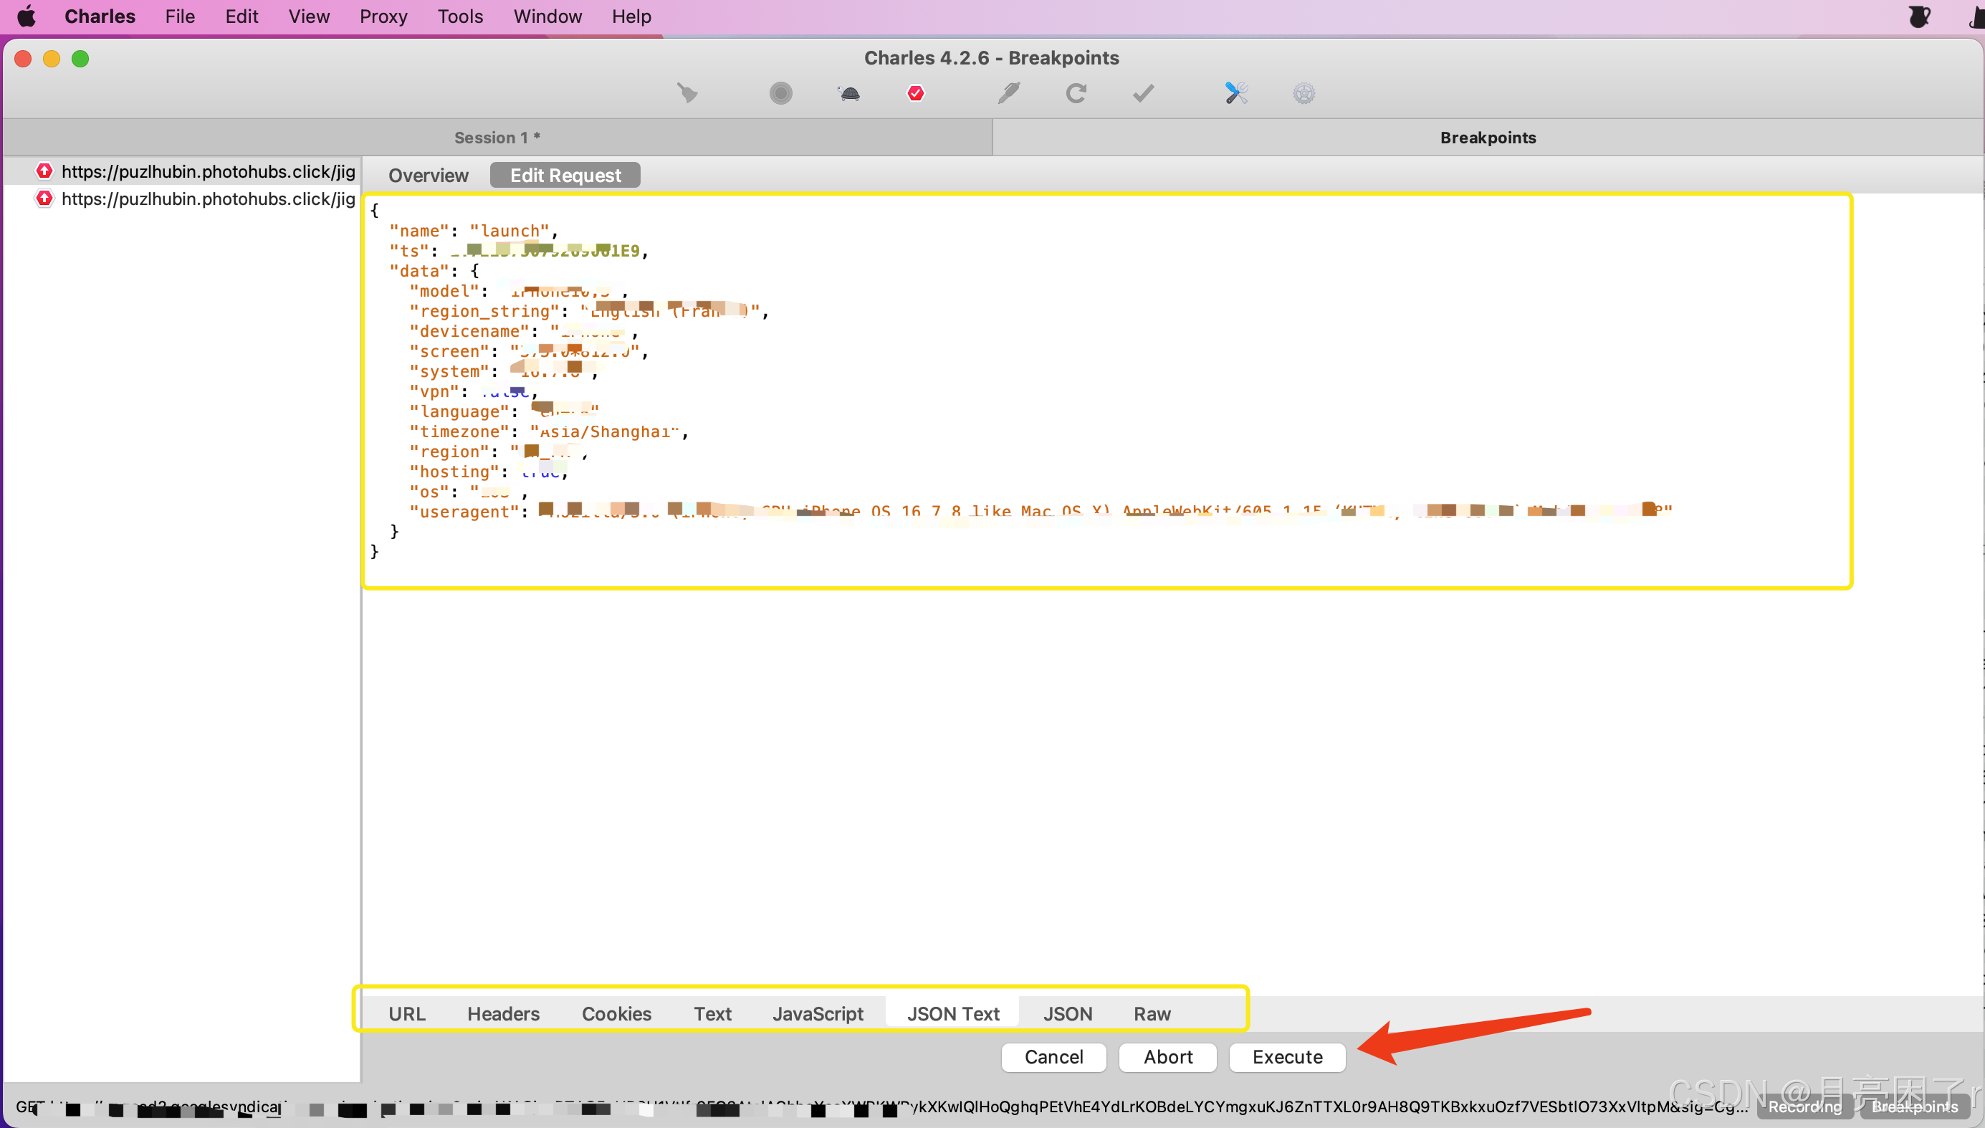Switch to the Text view tab
Image resolution: width=1985 pixels, height=1128 pixels.
(712, 1013)
